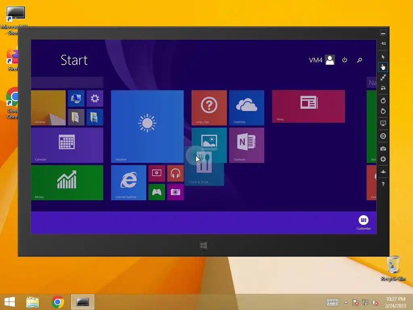The width and height of the screenshot is (413, 310).
Task: Open the Pictures folder tile
Action: coord(95,117)
